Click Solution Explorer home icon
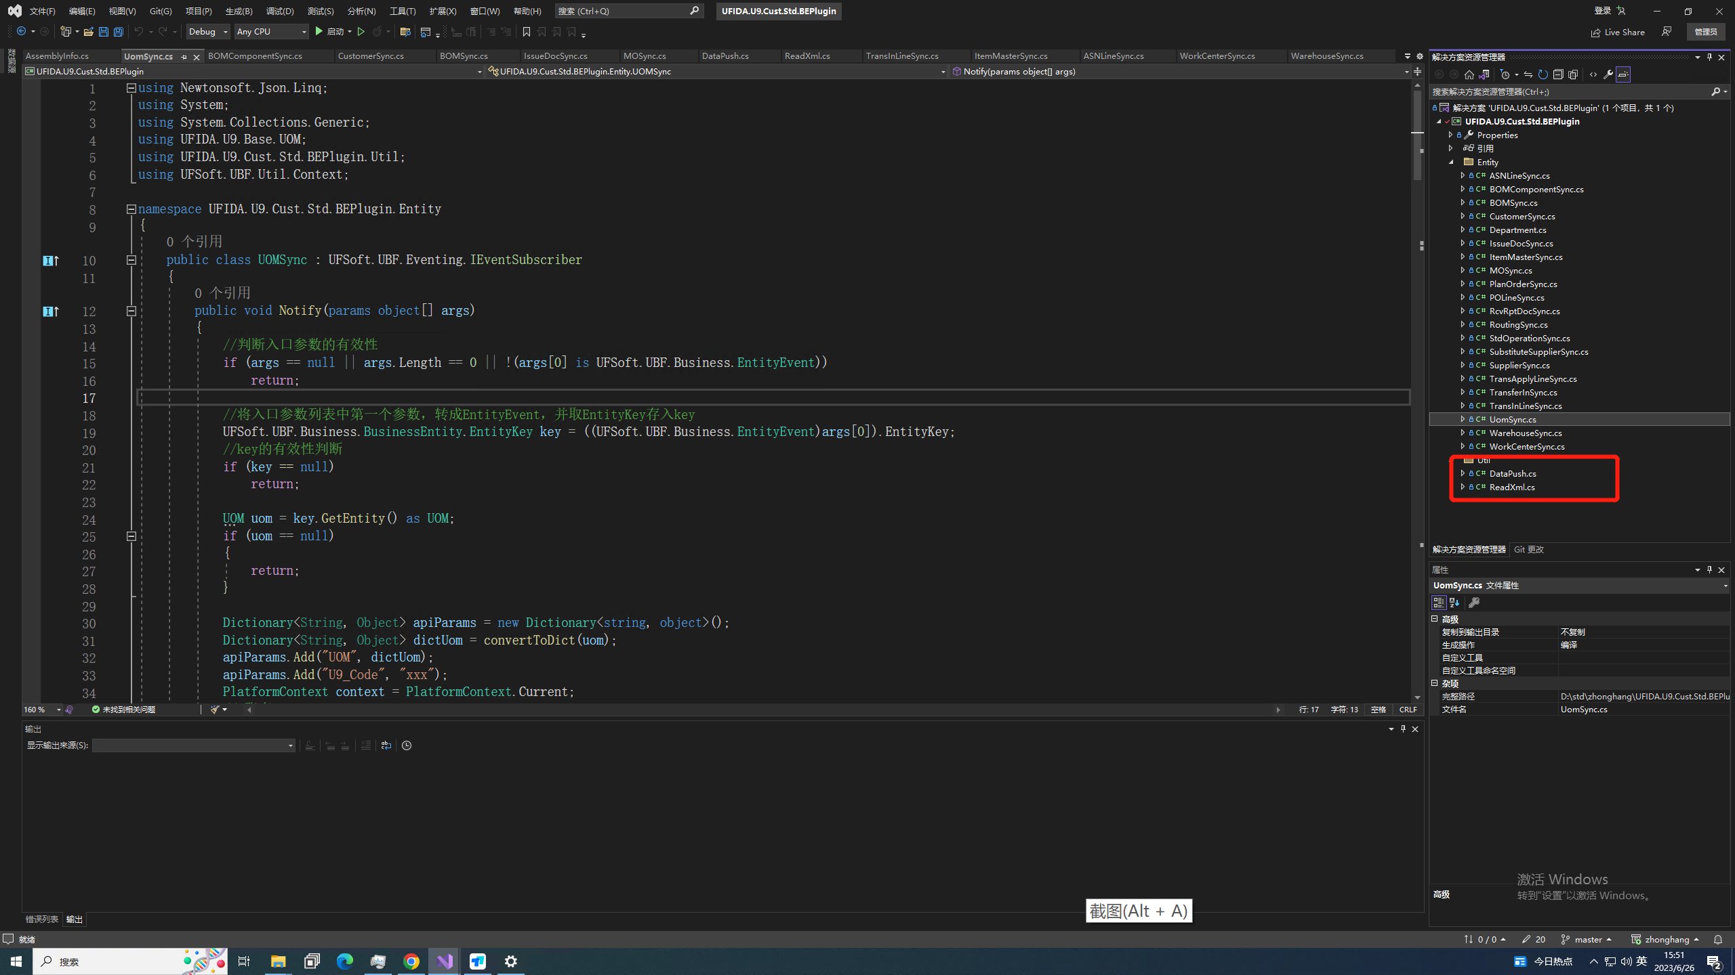The height and width of the screenshot is (975, 1735). 1469,74
